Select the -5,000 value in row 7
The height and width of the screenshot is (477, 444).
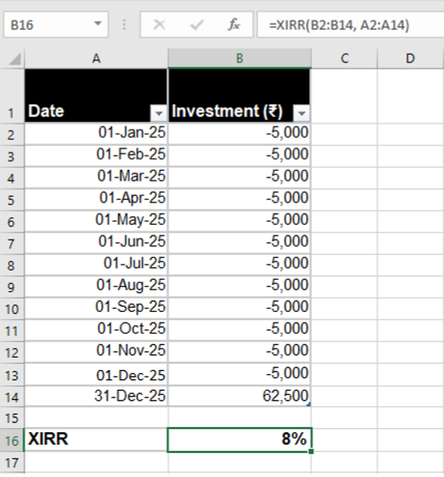[x=239, y=243]
